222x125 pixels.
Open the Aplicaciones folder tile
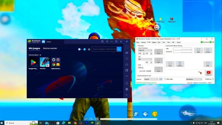click(56, 62)
